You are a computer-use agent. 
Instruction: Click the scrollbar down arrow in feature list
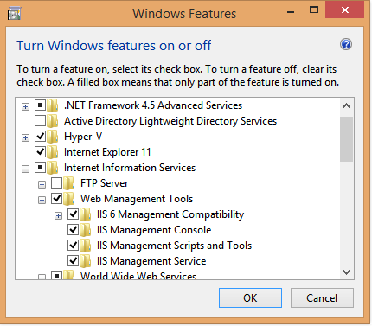pos(347,272)
